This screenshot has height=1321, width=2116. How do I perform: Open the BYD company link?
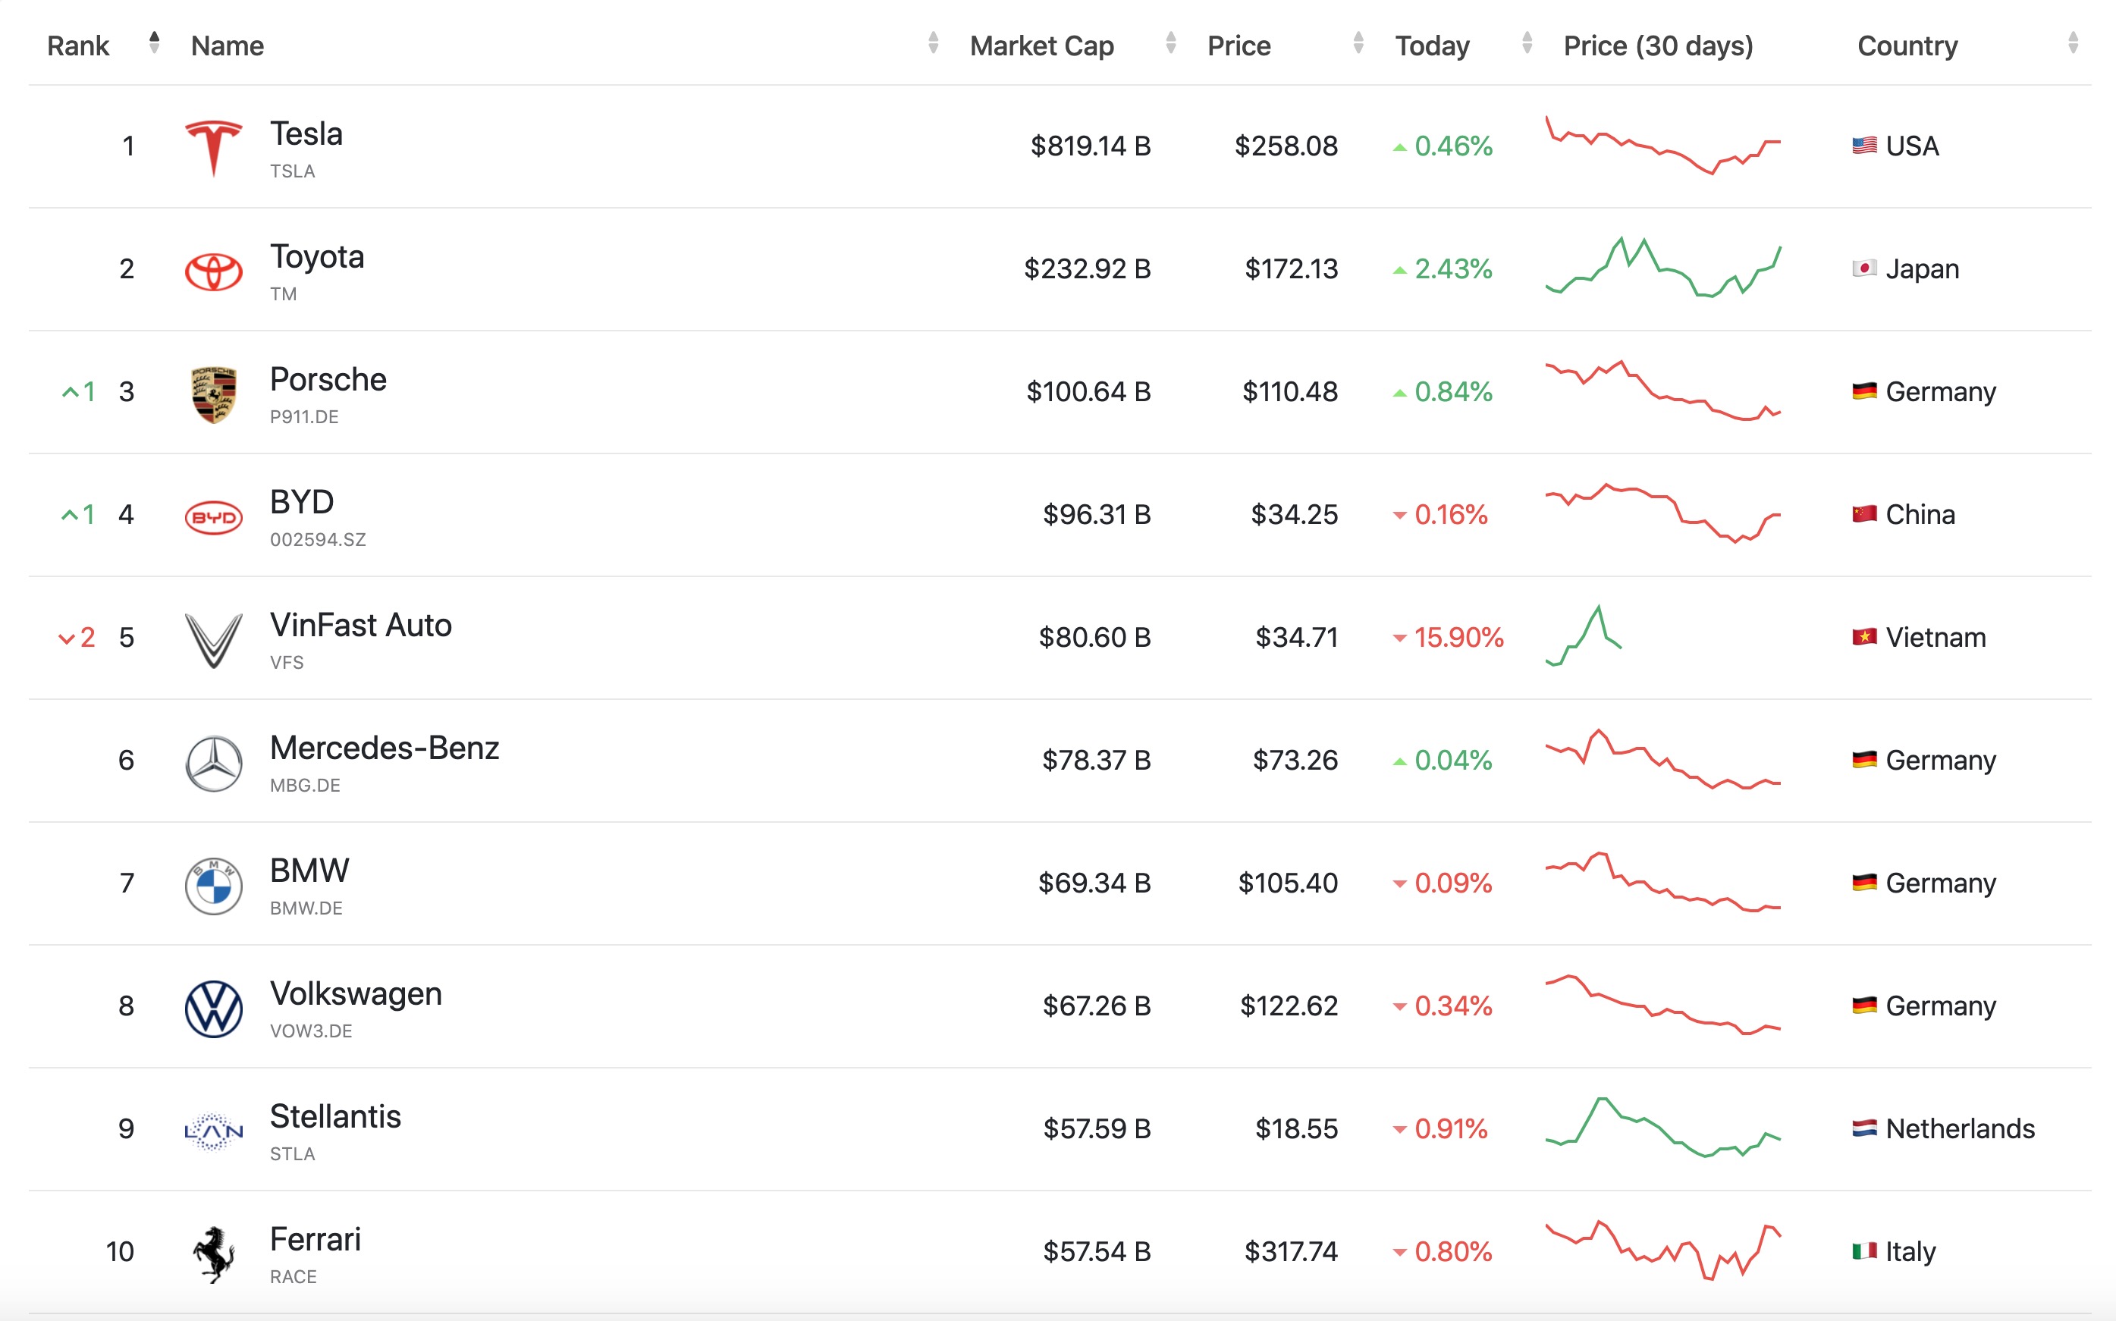[301, 502]
